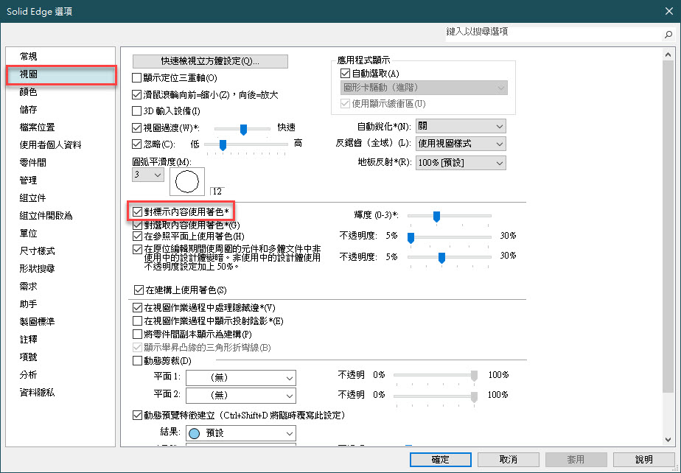
Task: Confirm with the 確定 button
Action: (441, 460)
